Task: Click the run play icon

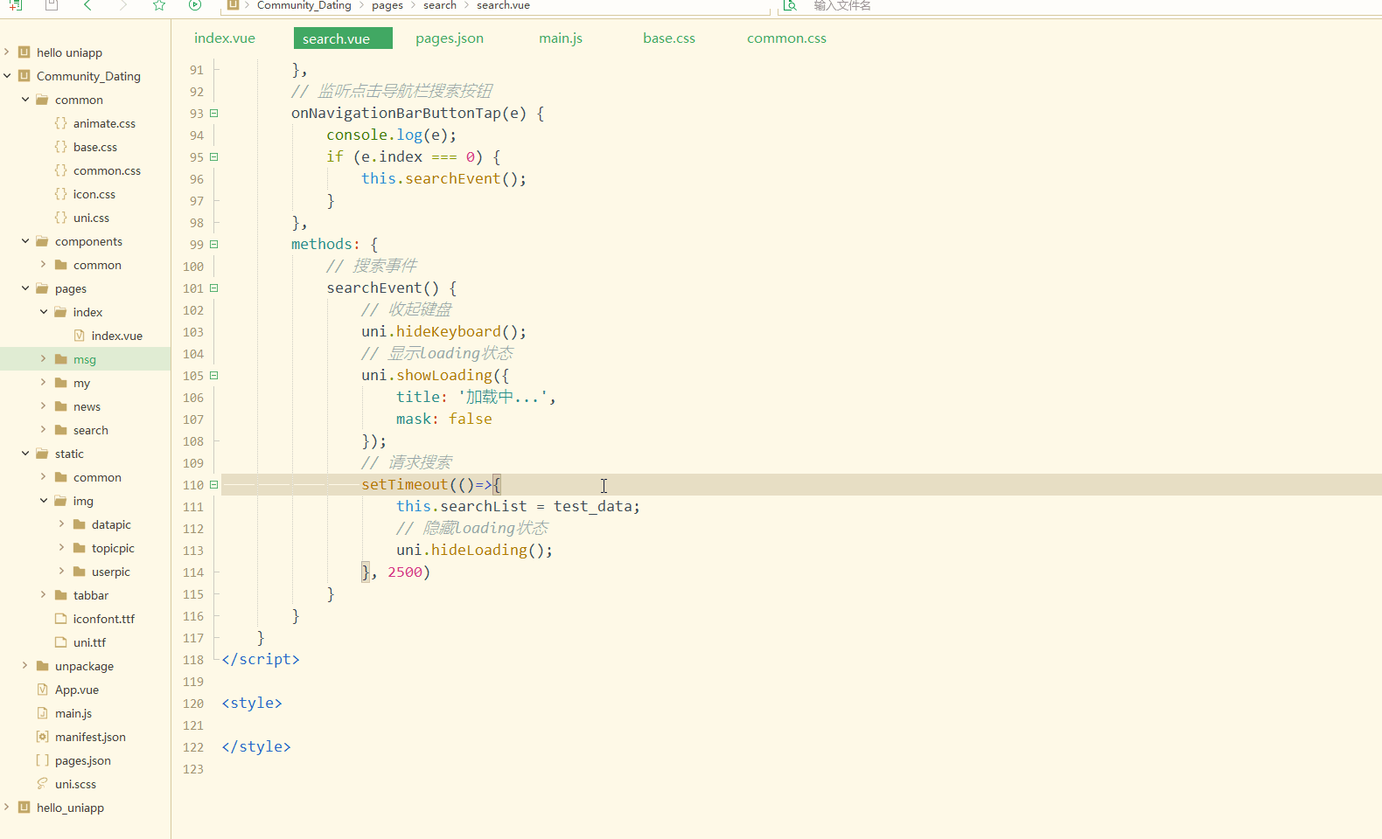Action: click(x=195, y=5)
